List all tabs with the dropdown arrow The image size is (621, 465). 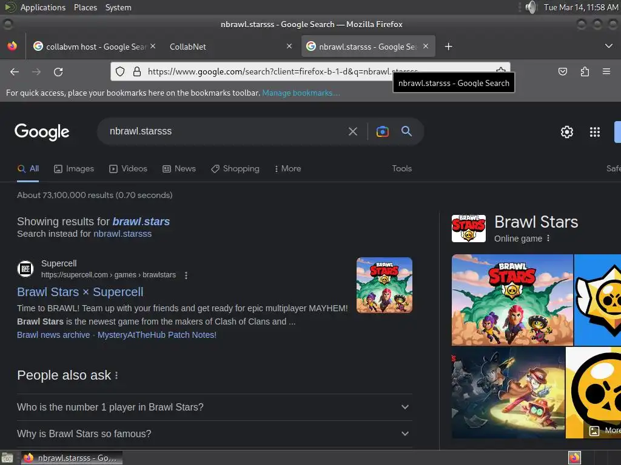coord(609,46)
